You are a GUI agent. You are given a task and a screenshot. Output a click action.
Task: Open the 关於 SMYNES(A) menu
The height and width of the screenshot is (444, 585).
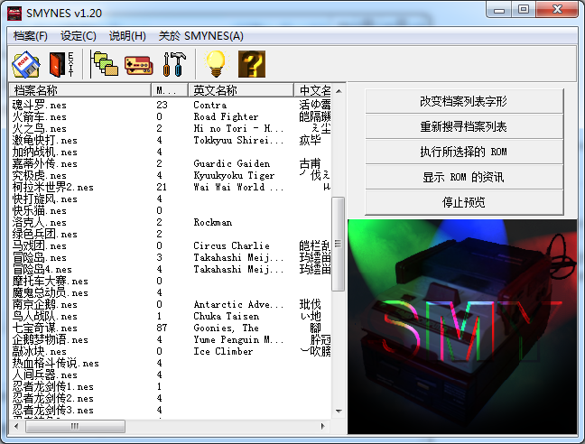[200, 36]
